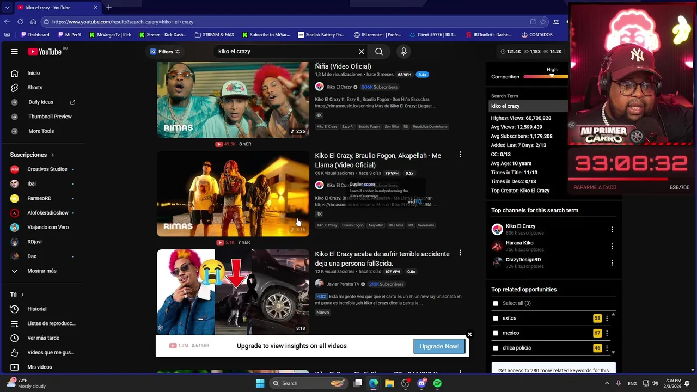Click the Me Llama video thumbnail

tap(233, 194)
